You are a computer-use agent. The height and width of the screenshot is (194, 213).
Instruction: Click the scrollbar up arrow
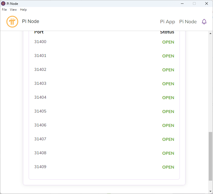pyautogui.click(x=210, y=33)
